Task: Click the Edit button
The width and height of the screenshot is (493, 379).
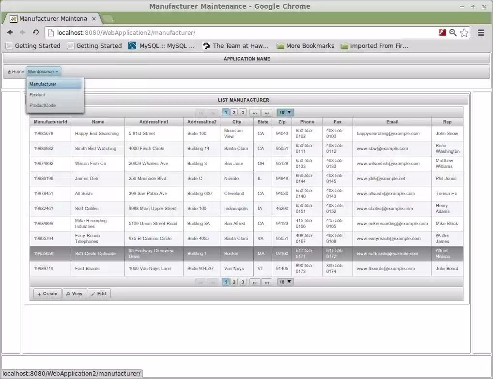Action: click(x=99, y=294)
